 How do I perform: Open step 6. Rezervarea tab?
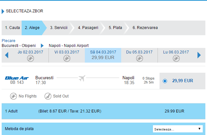(x=145, y=28)
